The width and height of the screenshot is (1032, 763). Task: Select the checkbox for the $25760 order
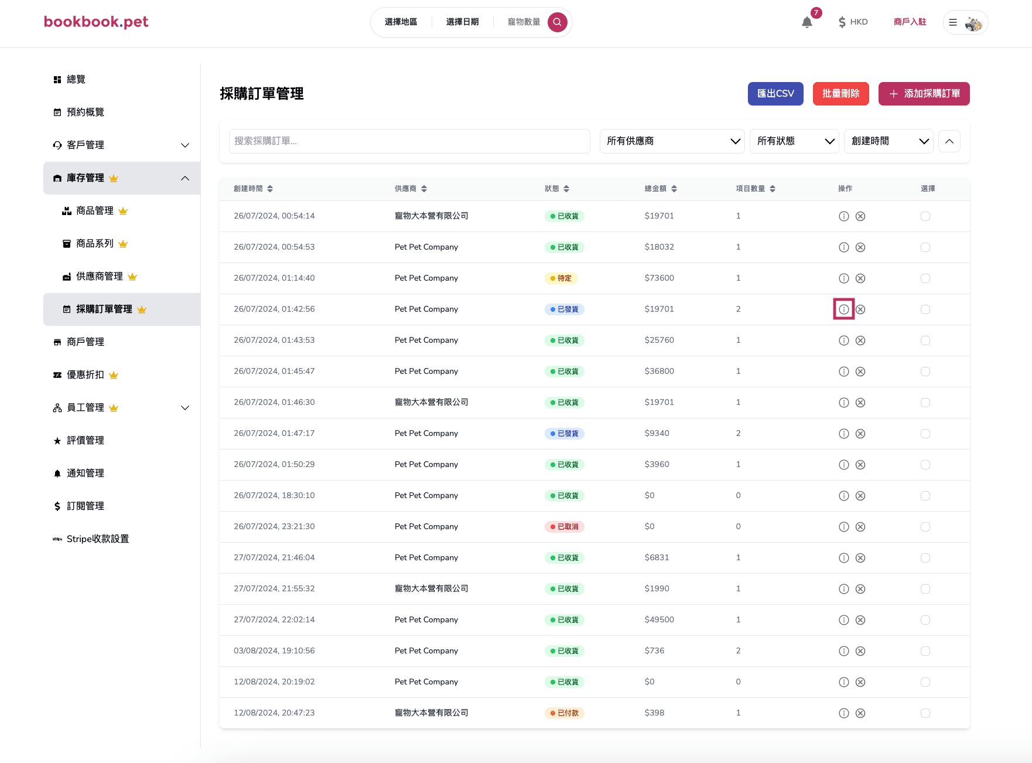click(925, 340)
